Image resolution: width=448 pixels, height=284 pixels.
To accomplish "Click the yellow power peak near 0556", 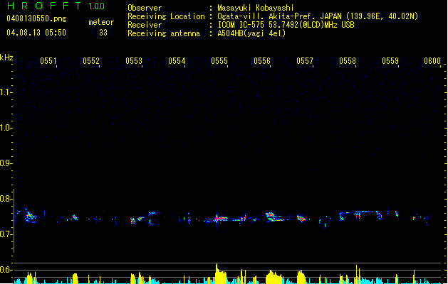I will click(x=274, y=277).
